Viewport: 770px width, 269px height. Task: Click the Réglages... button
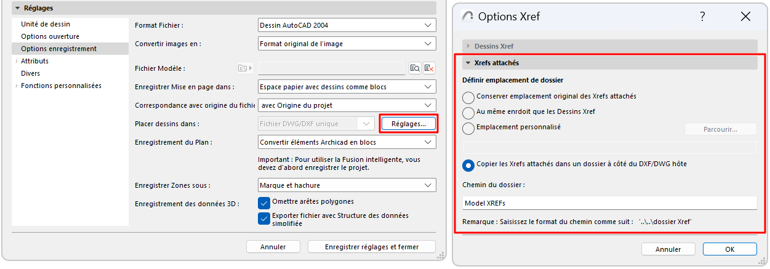[x=408, y=124]
